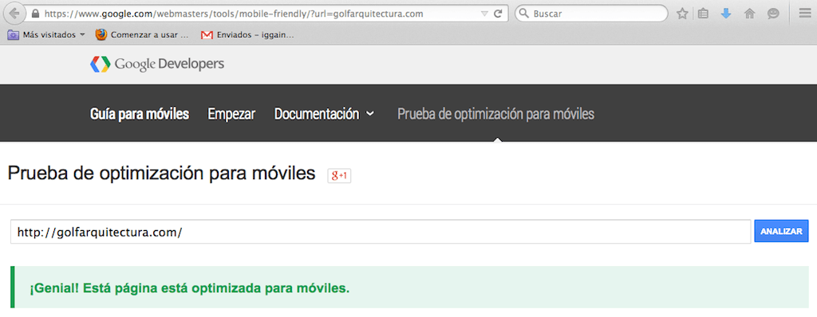
Task: Select the Empezar navigation item
Action: [231, 114]
